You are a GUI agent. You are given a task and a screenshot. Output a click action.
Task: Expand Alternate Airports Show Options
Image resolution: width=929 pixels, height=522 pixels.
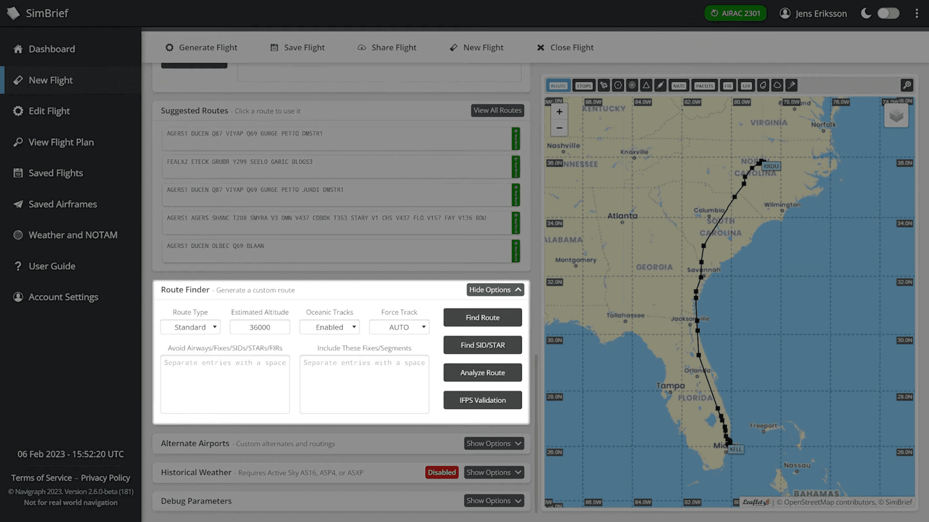pyautogui.click(x=494, y=443)
